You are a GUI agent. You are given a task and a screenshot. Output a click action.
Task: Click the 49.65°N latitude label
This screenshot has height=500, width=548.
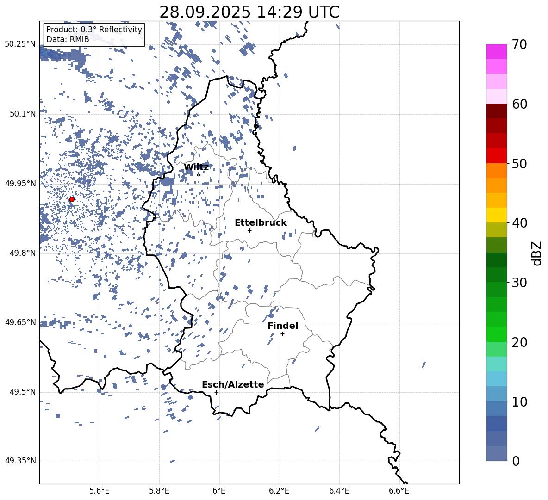pos(20,322)
